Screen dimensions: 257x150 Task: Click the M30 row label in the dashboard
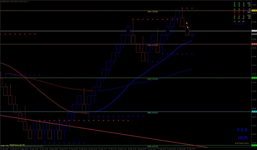pos(249,12)
